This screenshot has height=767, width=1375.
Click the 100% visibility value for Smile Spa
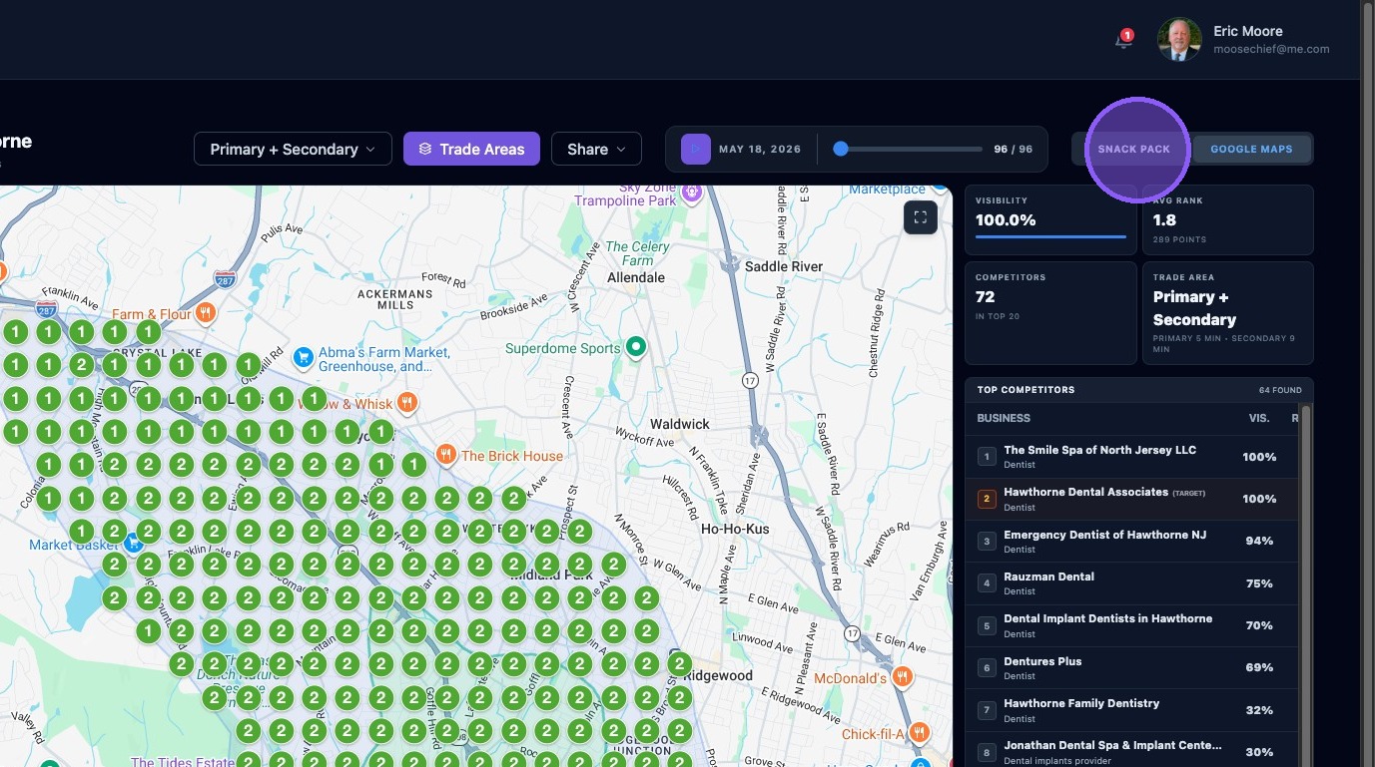(x=1259, y=457)
